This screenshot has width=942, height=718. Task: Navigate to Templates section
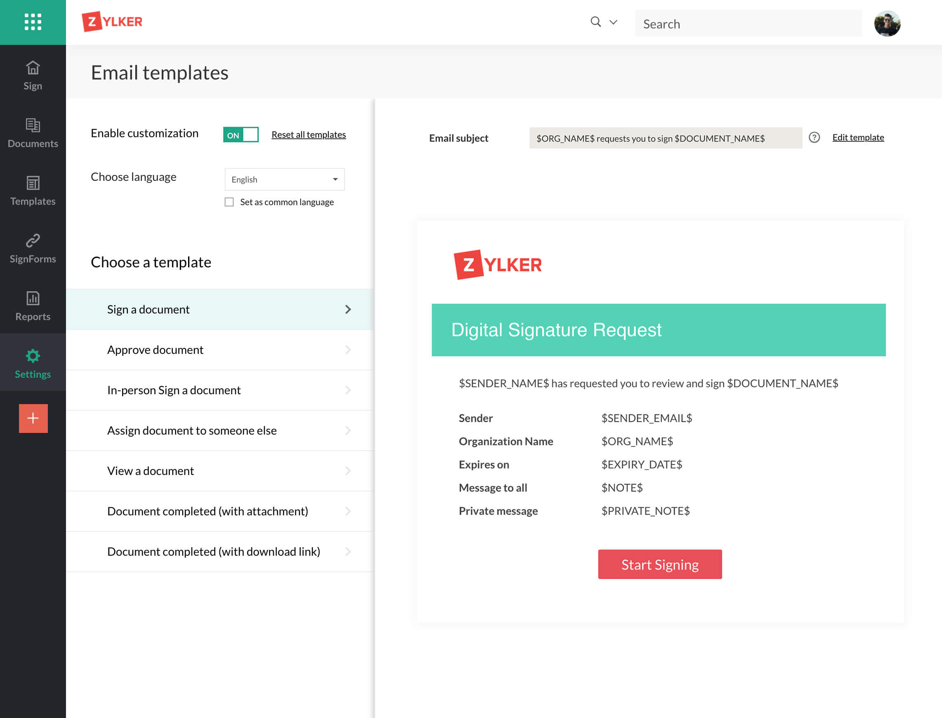click(x=33, y=190)
